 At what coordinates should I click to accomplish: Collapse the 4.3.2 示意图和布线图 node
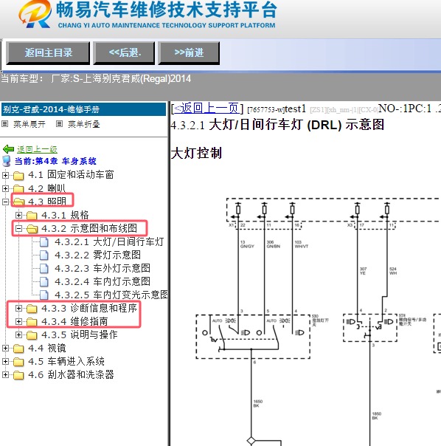click(18, 228)
